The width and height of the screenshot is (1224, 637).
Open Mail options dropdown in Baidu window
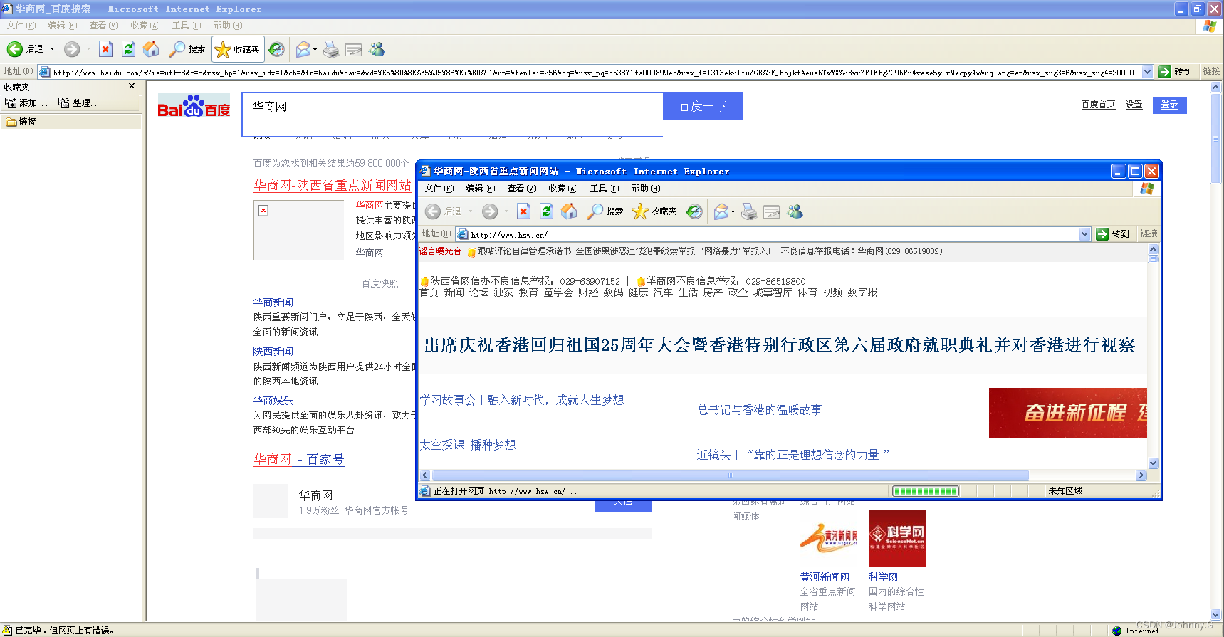pyautogui.click(x=315, y=50)
